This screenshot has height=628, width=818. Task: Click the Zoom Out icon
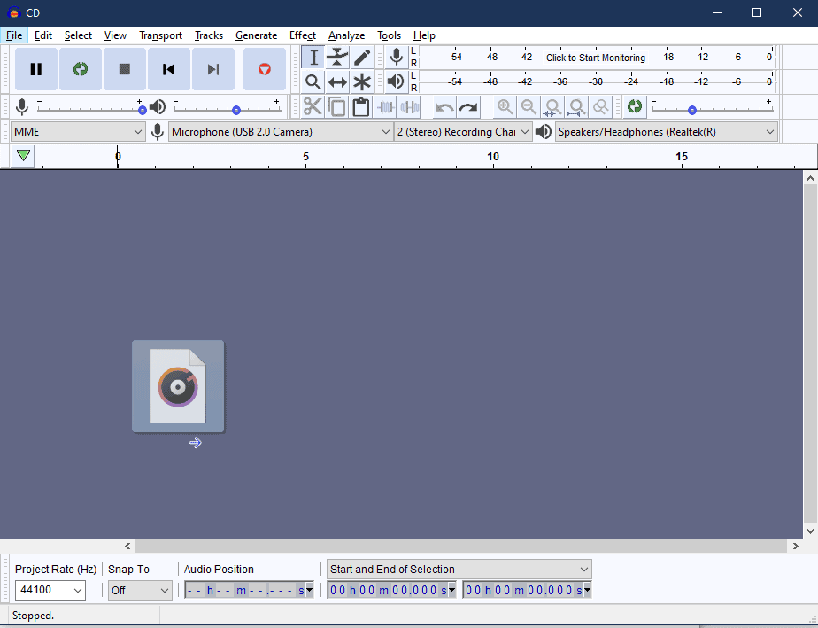click(529, 107)
